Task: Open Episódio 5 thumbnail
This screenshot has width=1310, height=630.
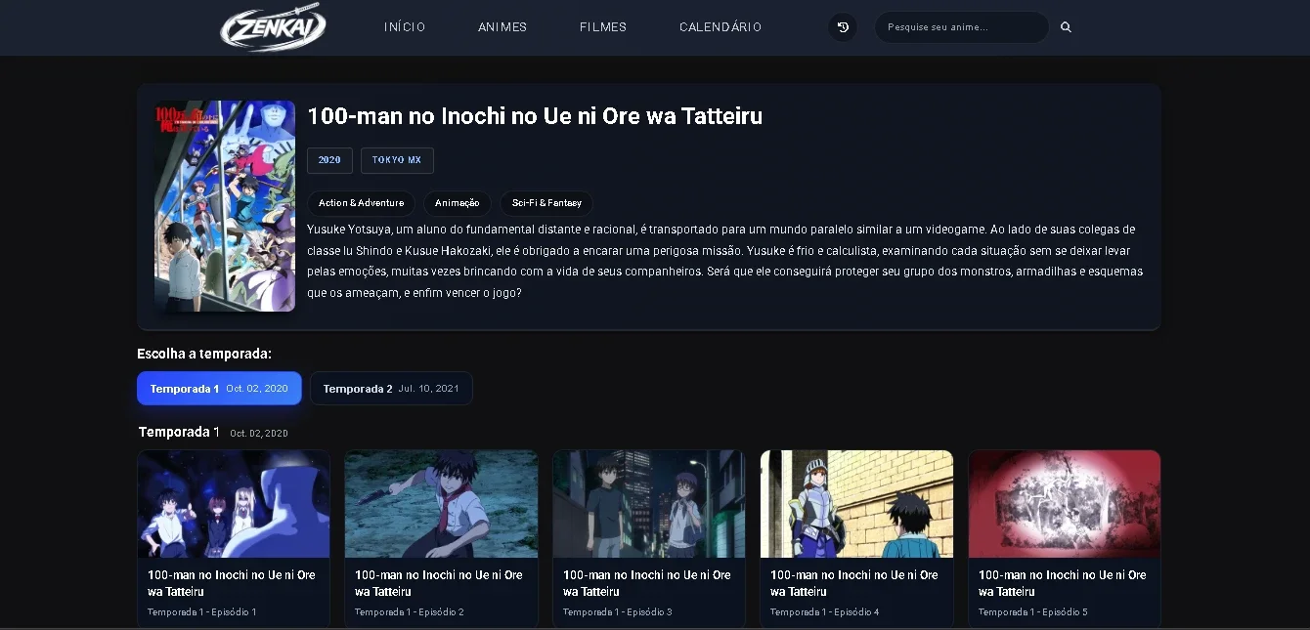Action: [1065, 504]
